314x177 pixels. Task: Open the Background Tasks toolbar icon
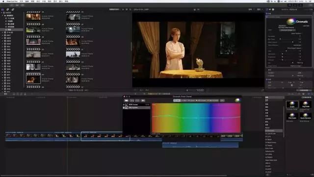pos(22,5)
